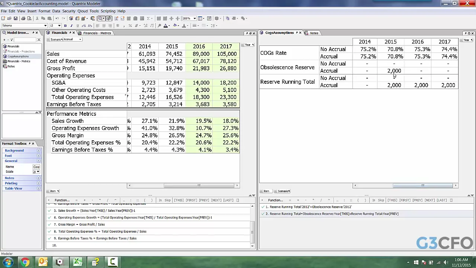Image resolution: width=476 pixels, height=268 pixels.
Task: Toggle checkmark on second Reserve Running Total formula
Action: [263, 214]
